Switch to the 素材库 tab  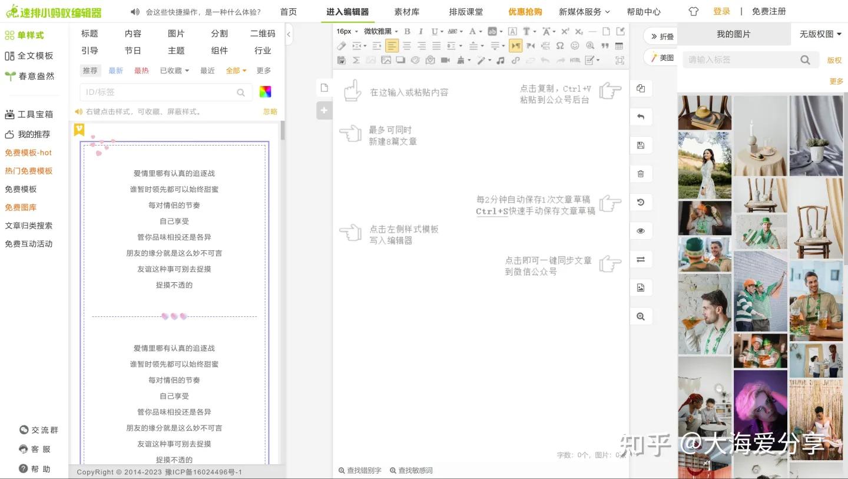click(407, 11)
